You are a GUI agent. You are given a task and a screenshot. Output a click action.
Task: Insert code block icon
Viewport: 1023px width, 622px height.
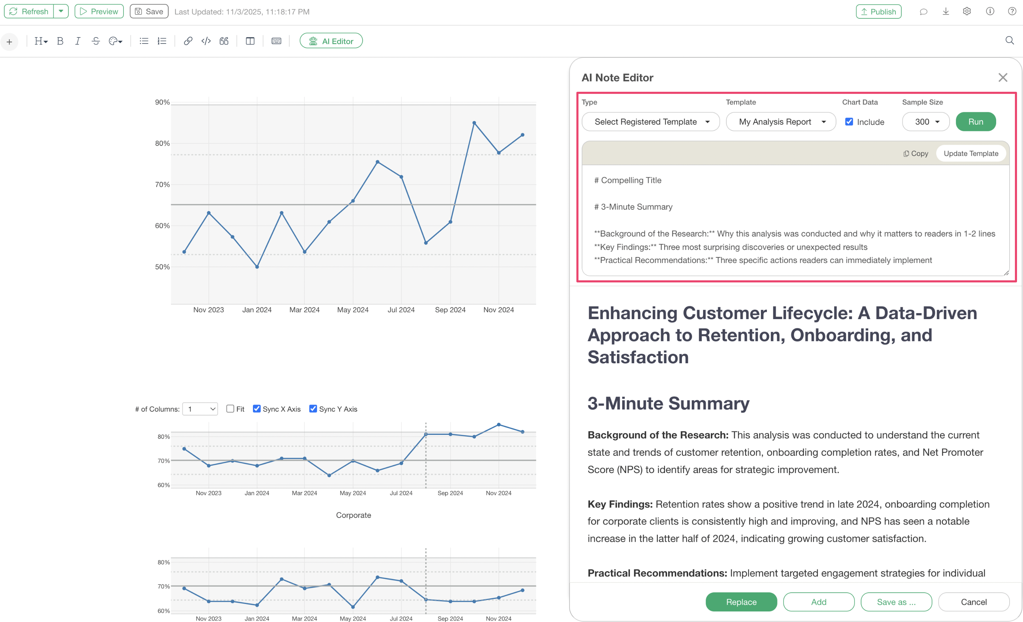(206, 41)
